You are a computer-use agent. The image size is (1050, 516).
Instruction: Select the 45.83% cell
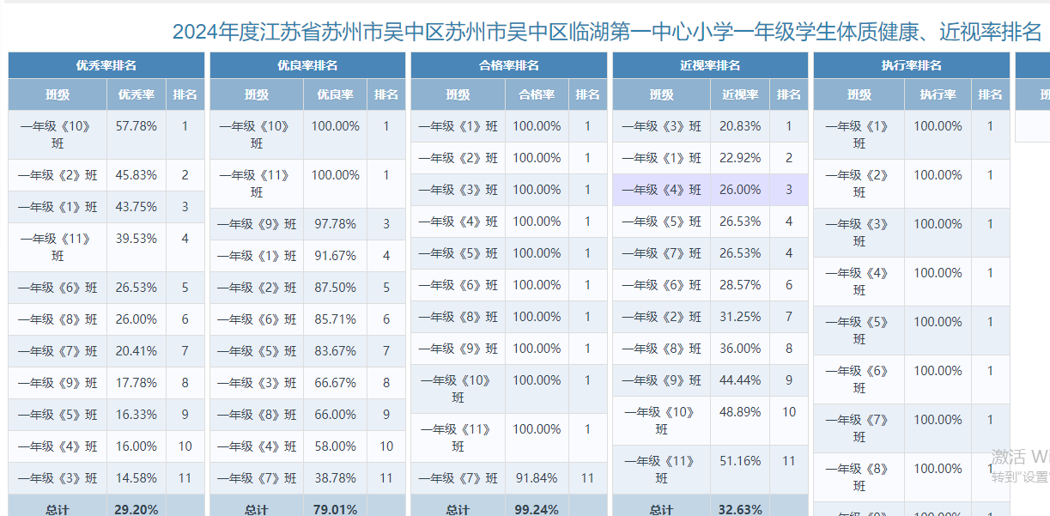coord(137,175)
